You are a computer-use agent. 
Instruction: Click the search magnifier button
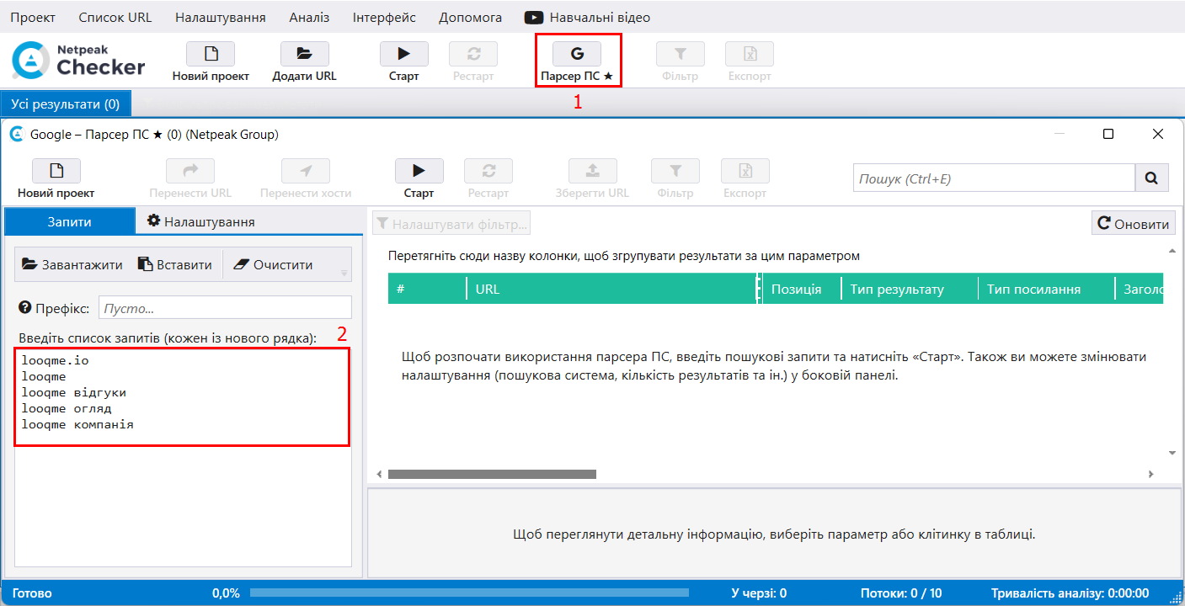[x=1151, y=178]
